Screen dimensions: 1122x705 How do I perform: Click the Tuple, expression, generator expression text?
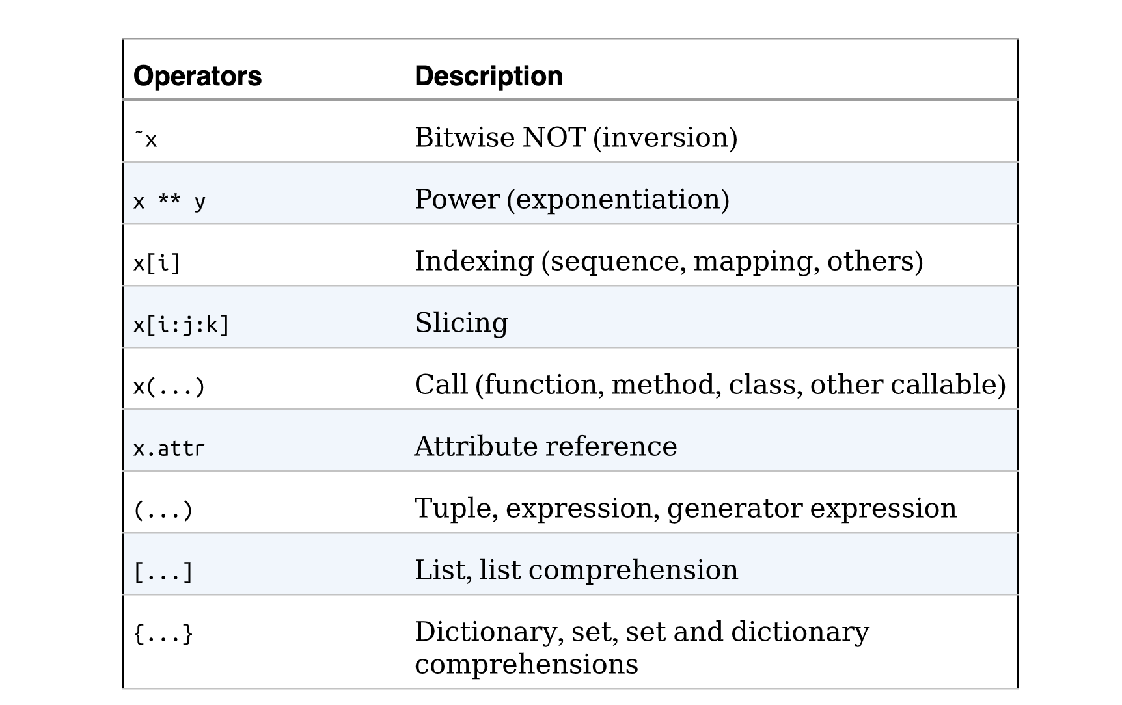point(685,508)
